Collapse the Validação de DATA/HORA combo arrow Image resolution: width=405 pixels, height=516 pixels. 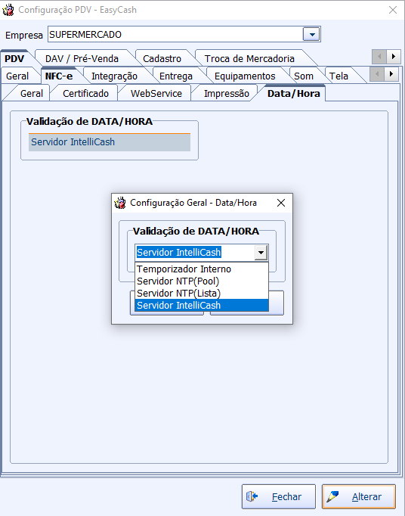click(x=261, y=253)
